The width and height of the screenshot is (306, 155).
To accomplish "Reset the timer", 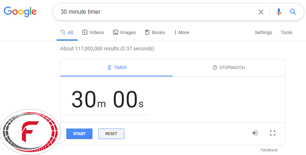I will pos(111,134).
